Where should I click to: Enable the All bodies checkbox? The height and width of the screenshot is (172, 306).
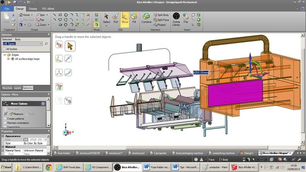tap(4, 49)
